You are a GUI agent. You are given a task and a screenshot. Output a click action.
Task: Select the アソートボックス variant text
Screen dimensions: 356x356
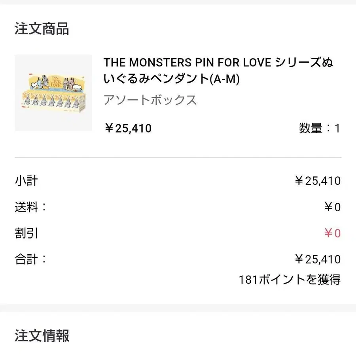tap(150, 100)
